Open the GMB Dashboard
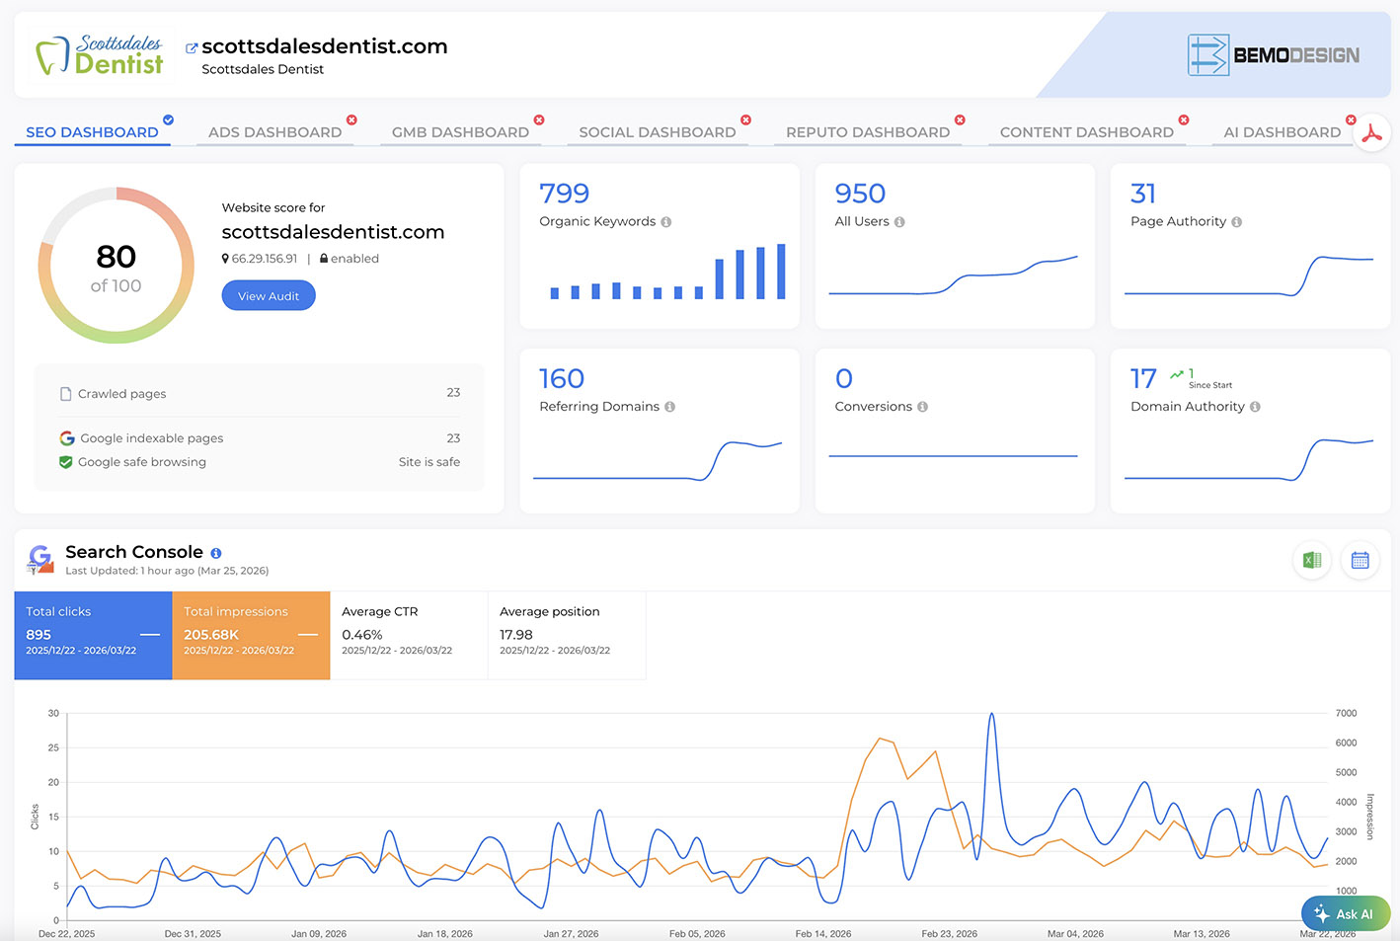Screen dimensions: 1400x941 pyautogui.click(x=460, y=131)
